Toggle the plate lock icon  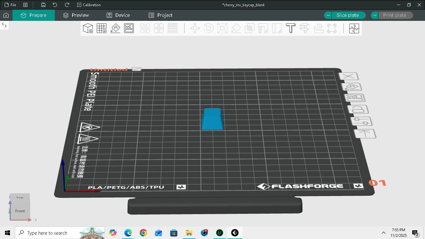[x=358, y=109]
